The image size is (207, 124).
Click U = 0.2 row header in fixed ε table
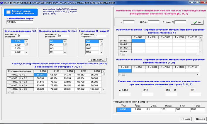(x=125, y=44)
